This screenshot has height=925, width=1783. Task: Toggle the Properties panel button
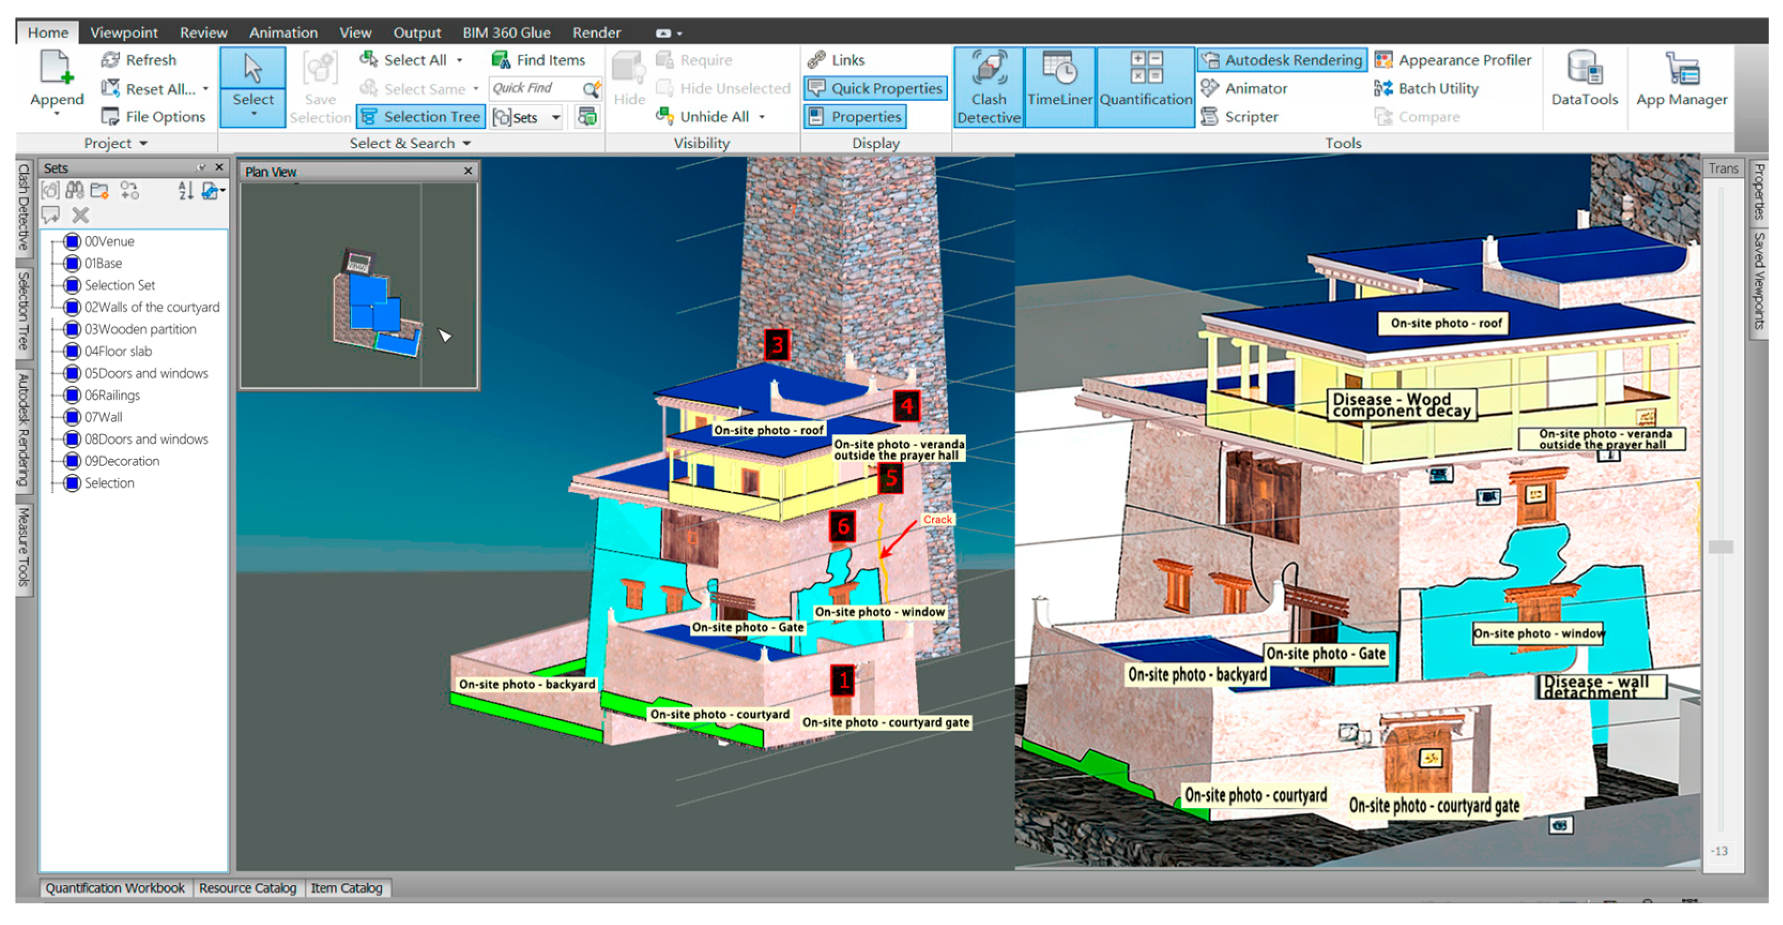(x=855, y=117)
